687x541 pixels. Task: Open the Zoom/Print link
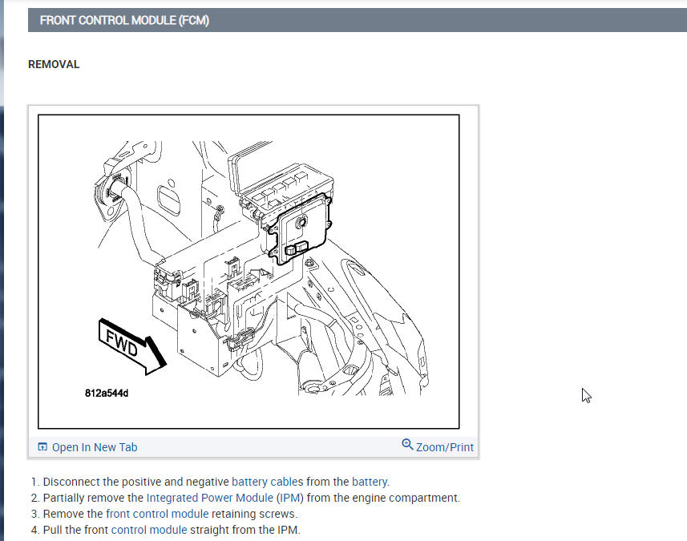point(445,447)
